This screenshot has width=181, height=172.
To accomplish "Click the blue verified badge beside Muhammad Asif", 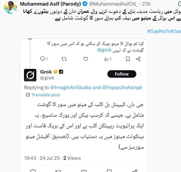I will coord(85,4).
